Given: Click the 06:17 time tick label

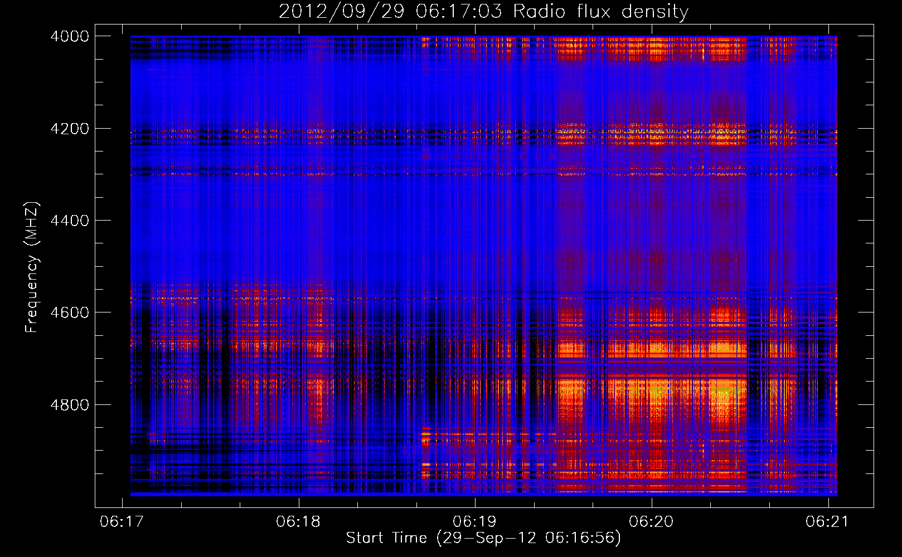Looking at the screenshot, I should [x=122, y=522].
